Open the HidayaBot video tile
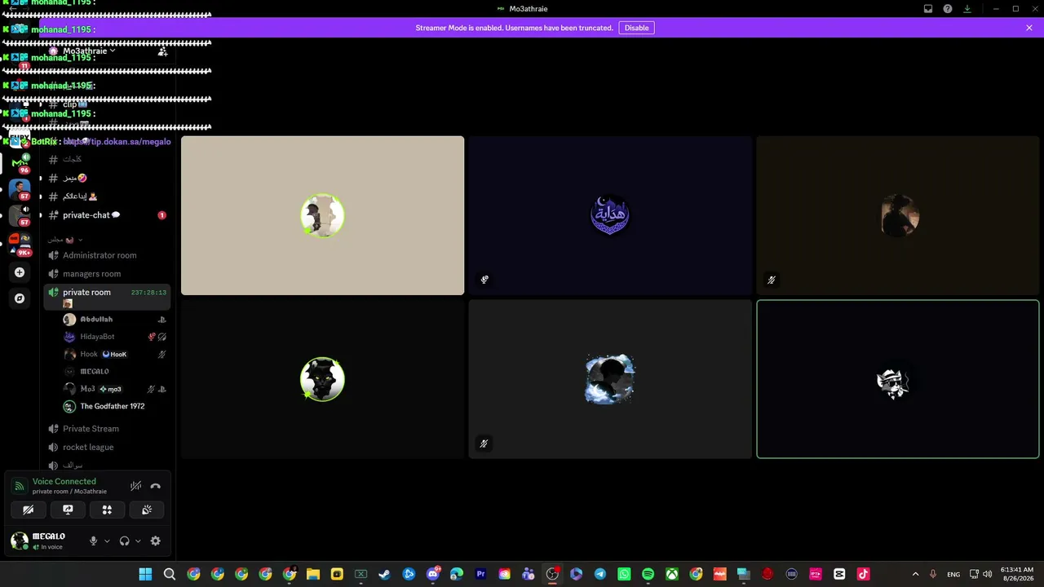This screenshot has height=587, width=1044. 610,215
